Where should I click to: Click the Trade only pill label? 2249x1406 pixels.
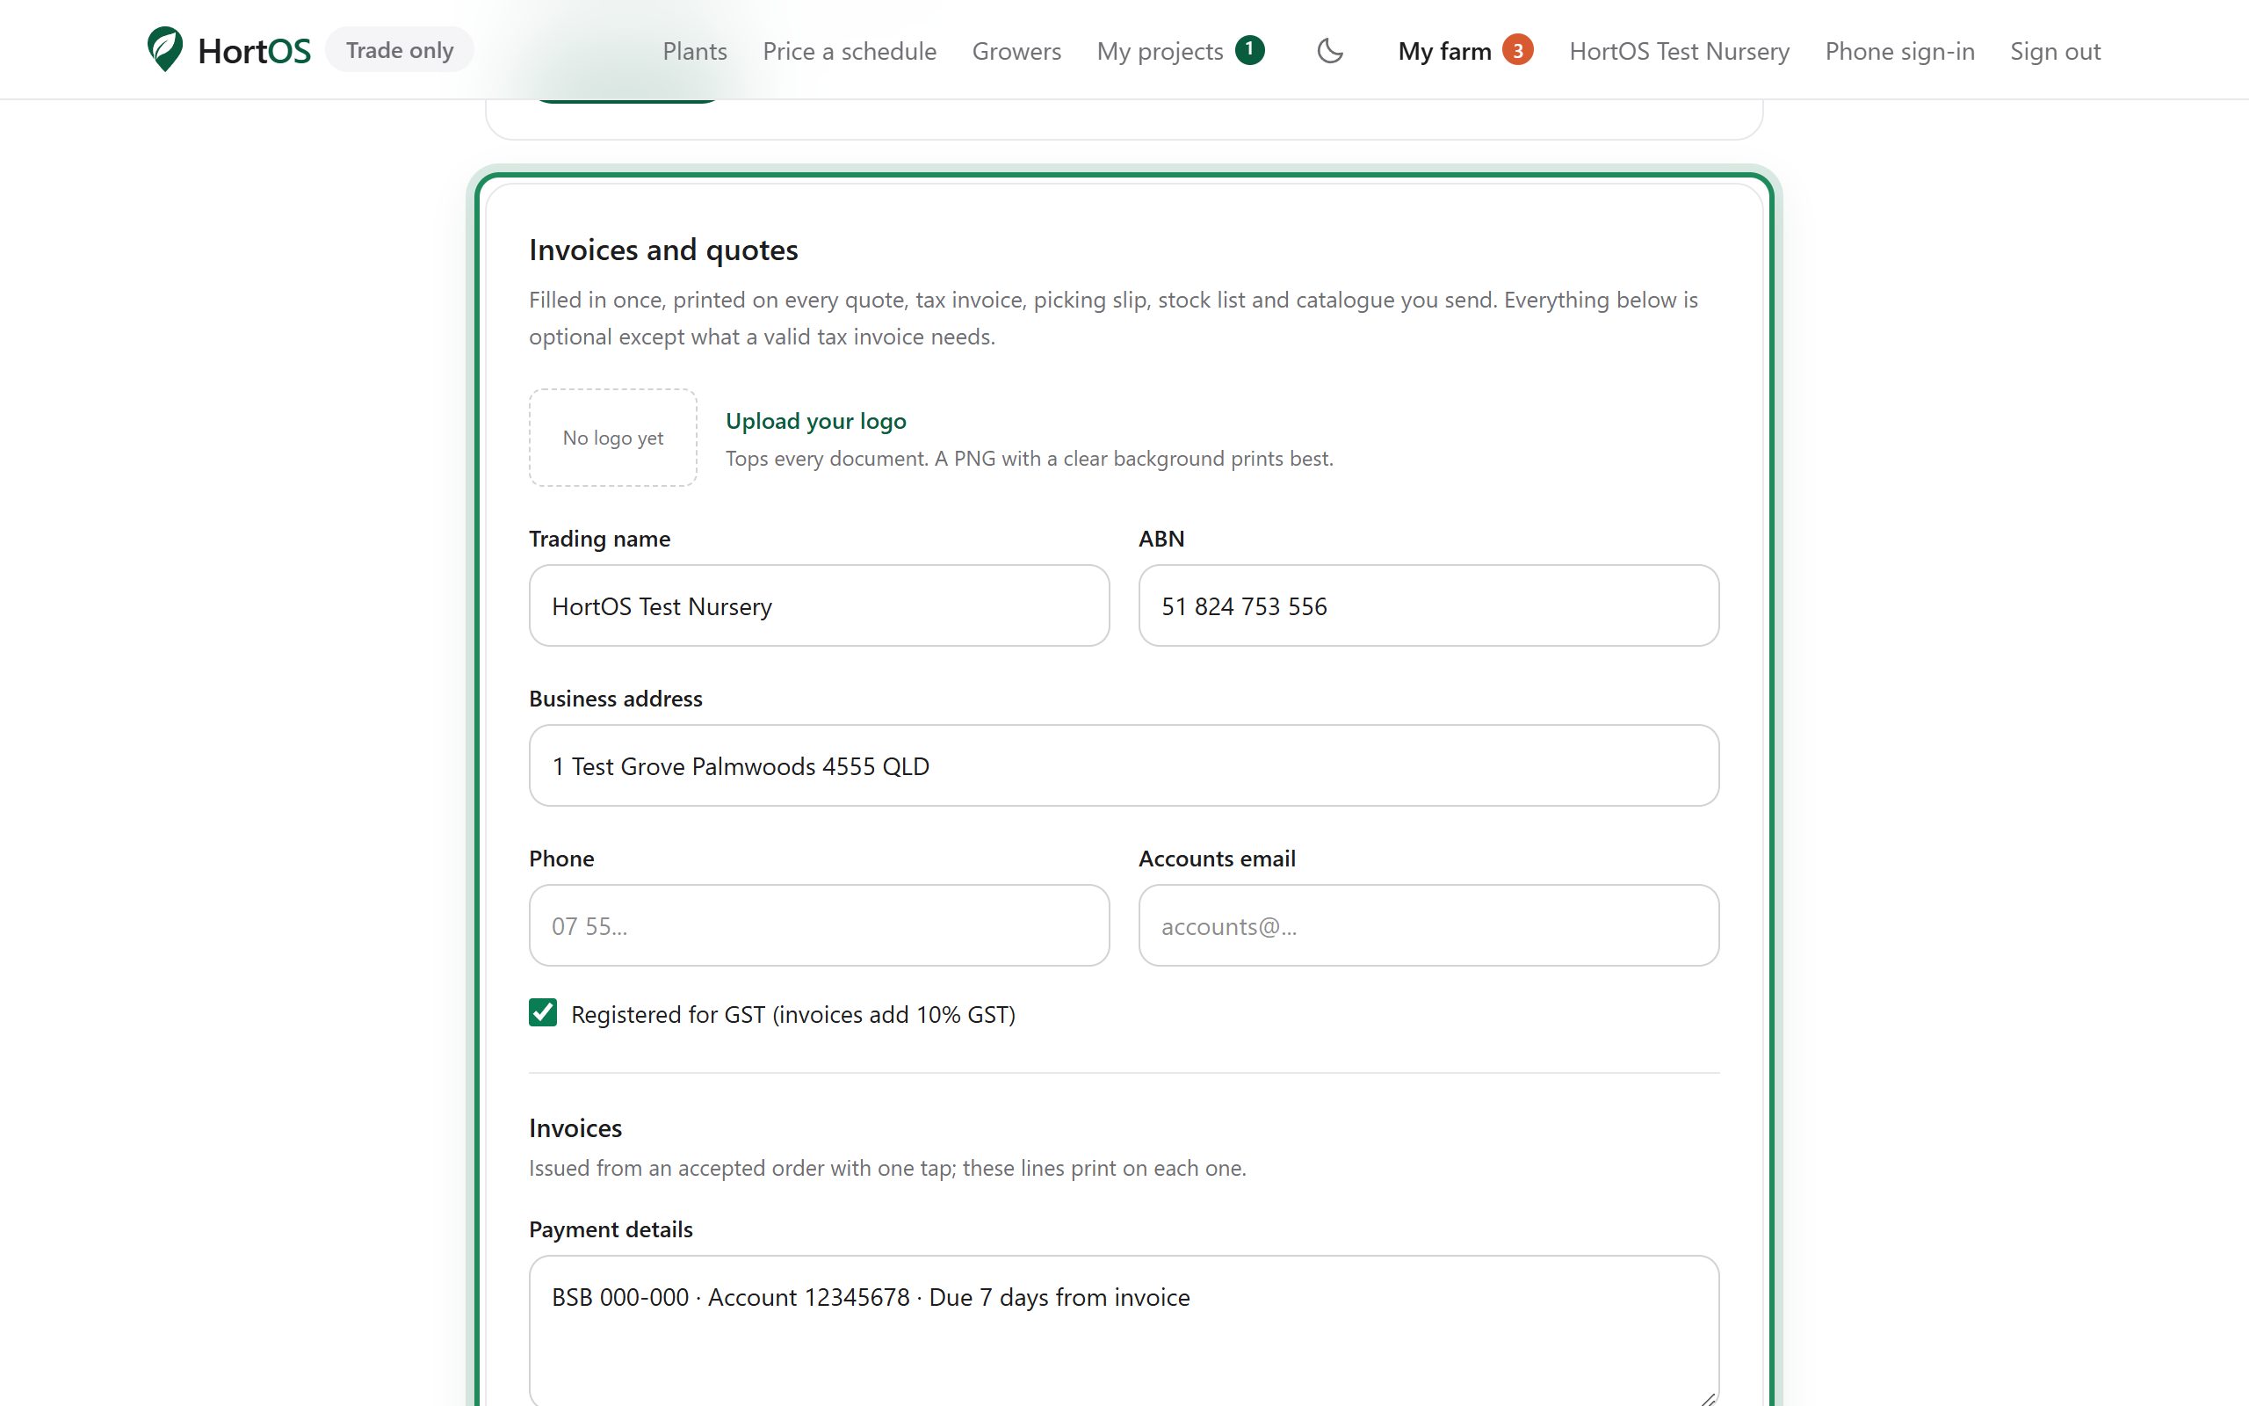pos(400,49)
